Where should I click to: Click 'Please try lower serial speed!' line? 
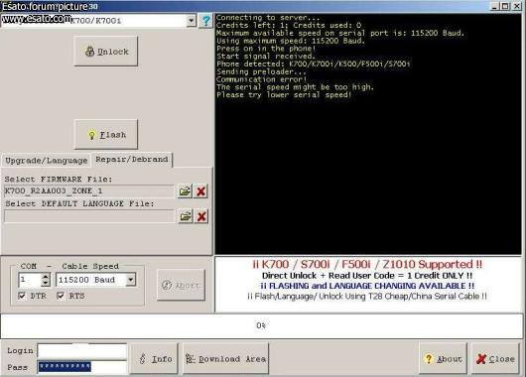[x=284, y=95]
